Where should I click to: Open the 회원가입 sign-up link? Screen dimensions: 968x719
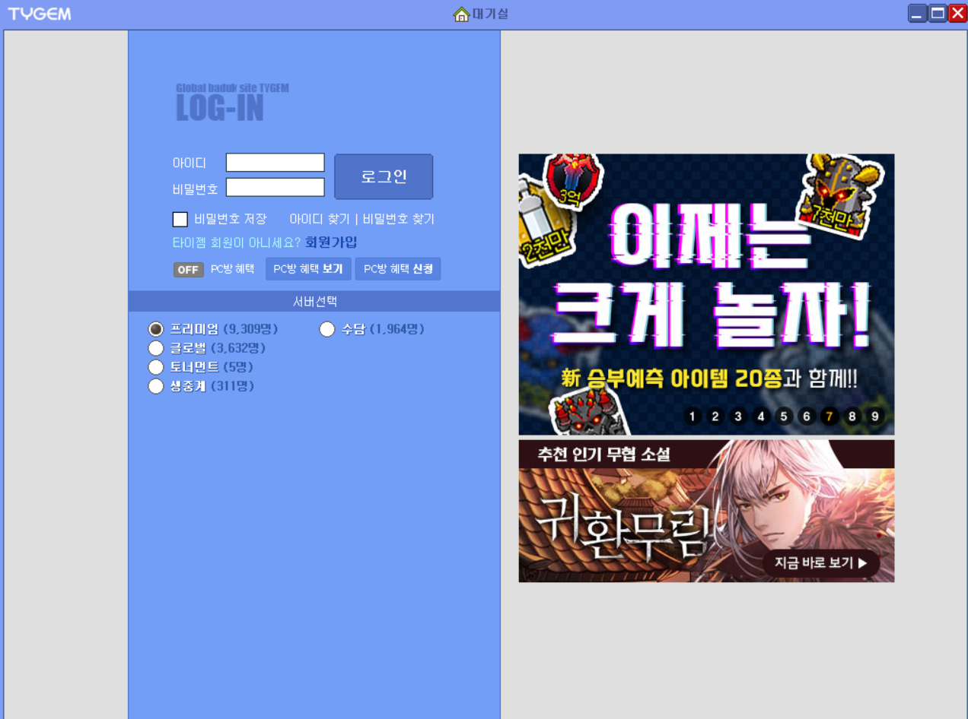tap(331, 242)
